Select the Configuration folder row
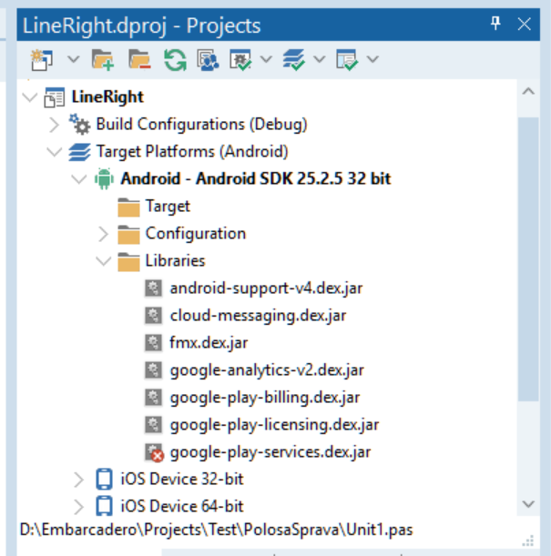551x556 pixels. tap(196, 234)
